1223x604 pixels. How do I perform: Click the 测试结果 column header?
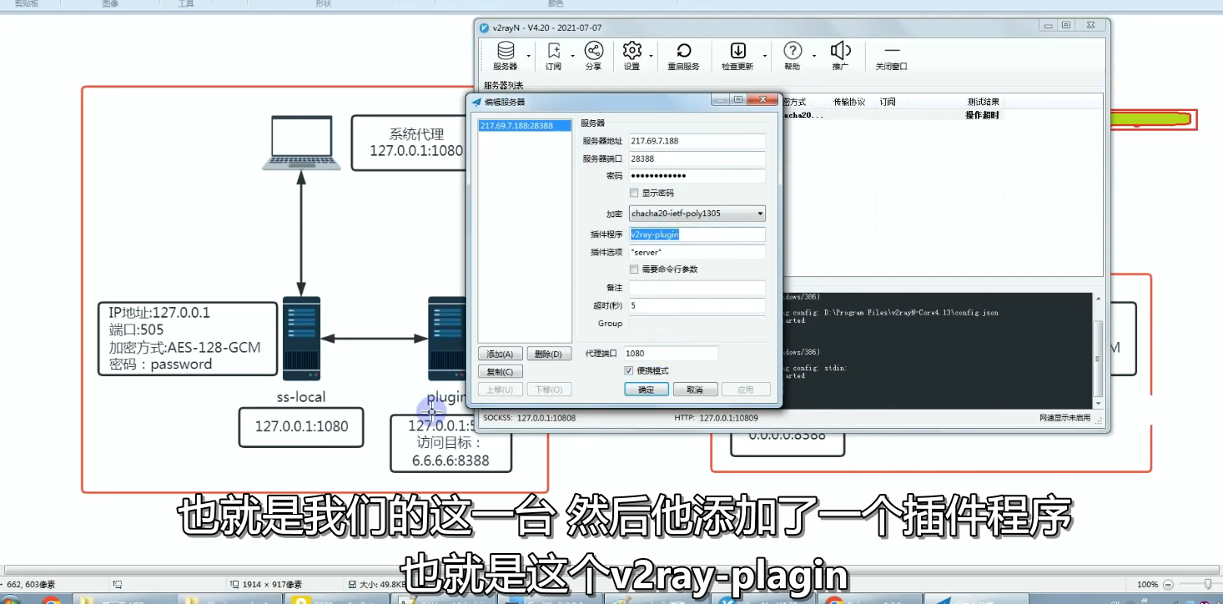point(983,102)
